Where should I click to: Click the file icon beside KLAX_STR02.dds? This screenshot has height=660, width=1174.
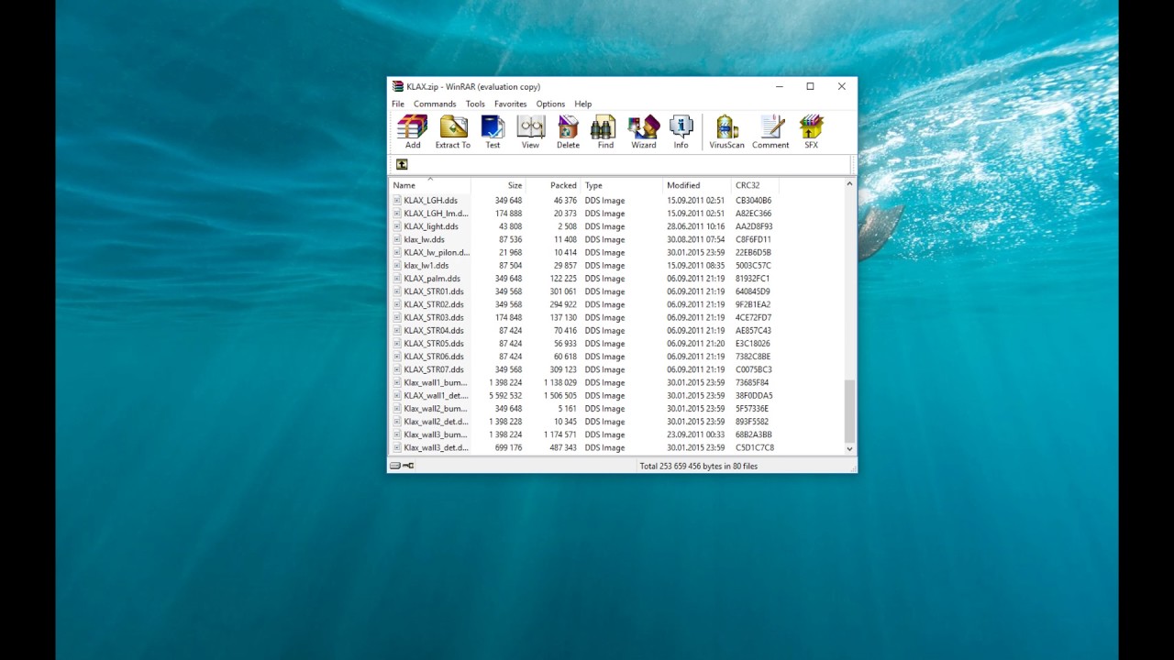[x=397, y=304]
